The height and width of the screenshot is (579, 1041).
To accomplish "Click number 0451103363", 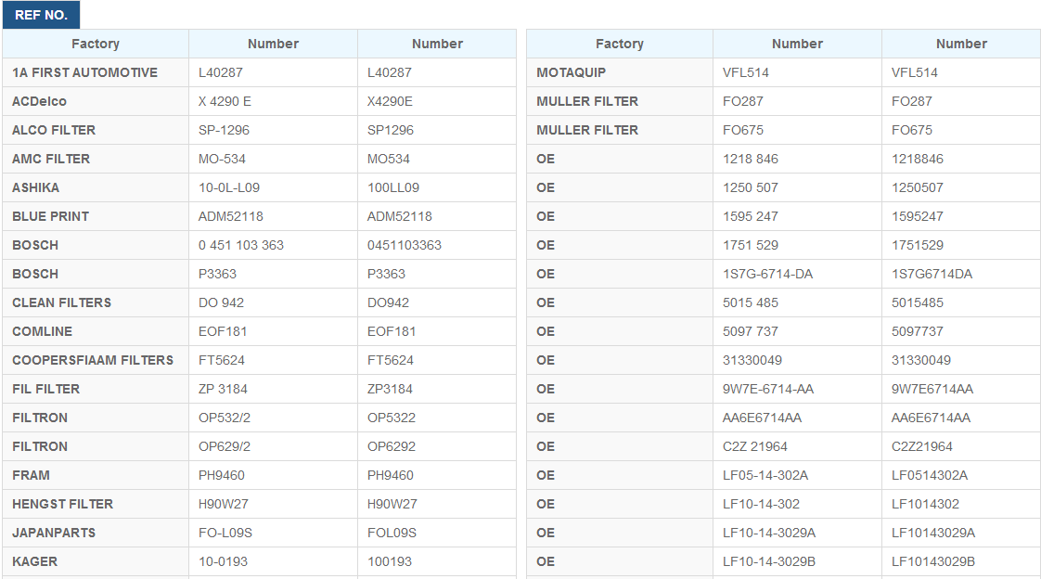I will point(405,245).
